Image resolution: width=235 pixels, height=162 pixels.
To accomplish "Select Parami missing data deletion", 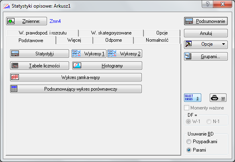I will point(189,150).
